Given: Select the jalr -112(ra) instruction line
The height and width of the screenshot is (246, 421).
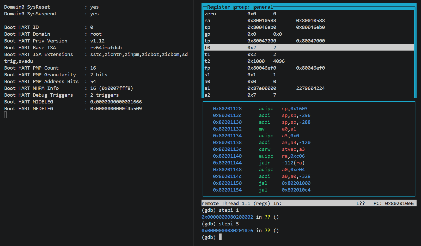Looking at the screenshot, I should 259,163.
